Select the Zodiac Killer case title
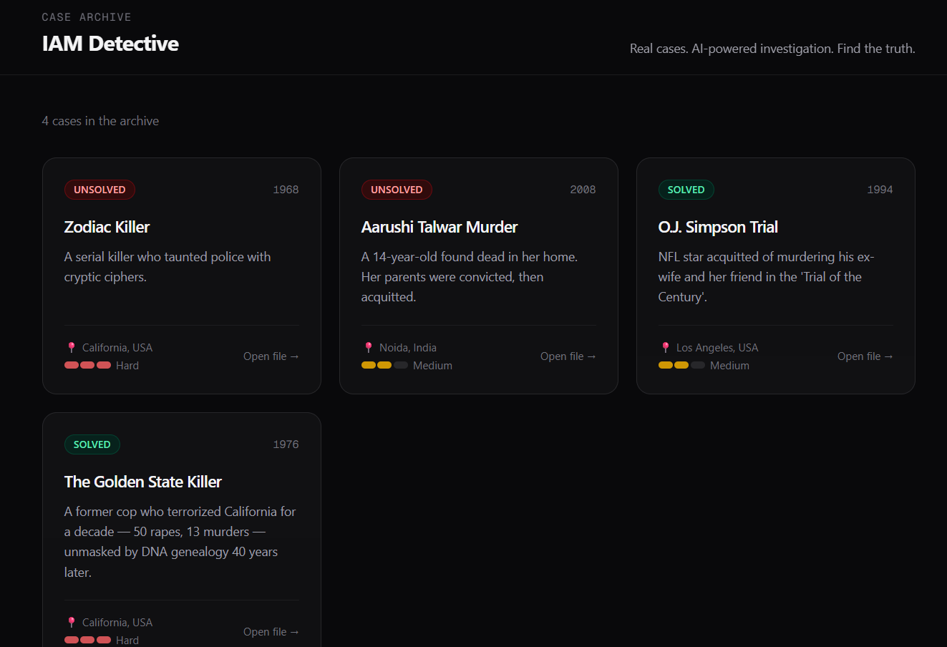 coord(107,227)
